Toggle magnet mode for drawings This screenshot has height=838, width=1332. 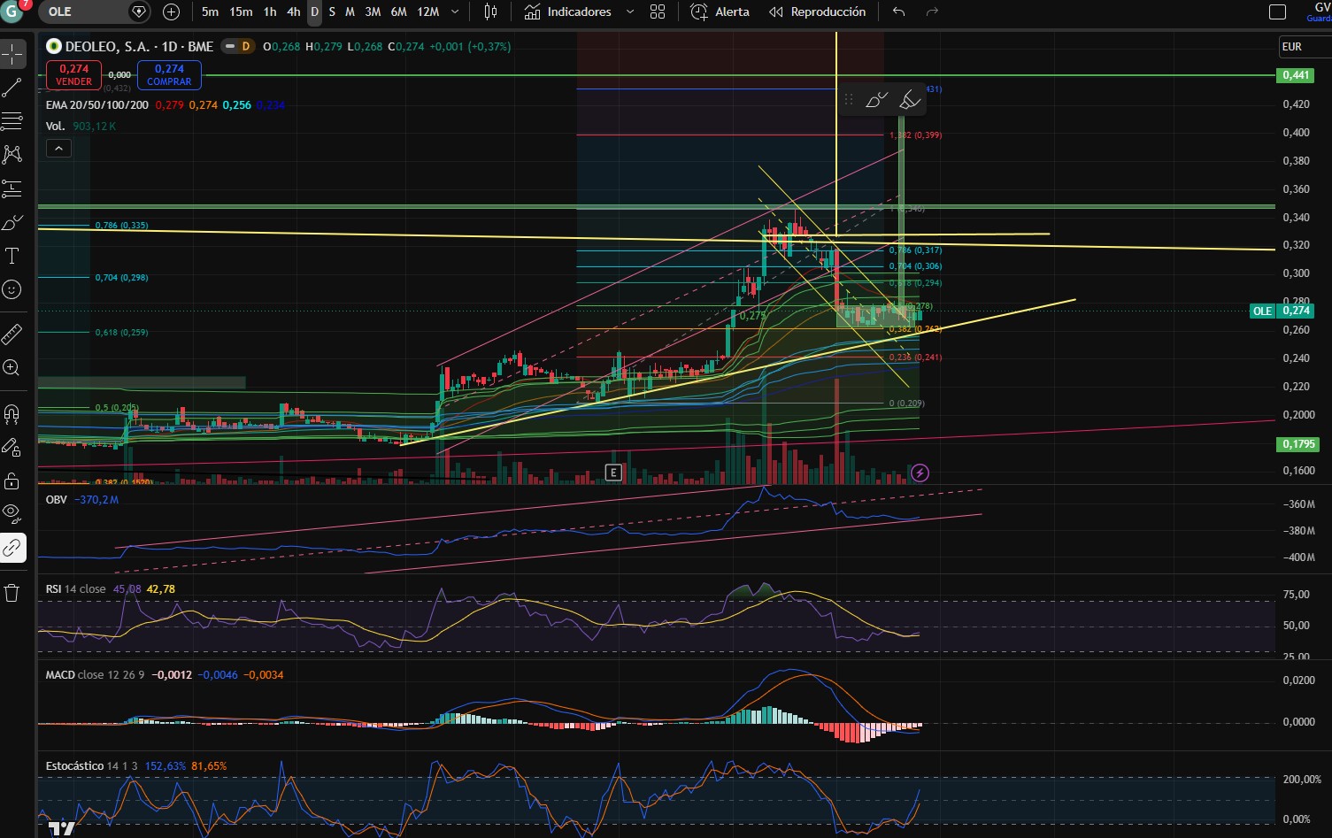click(x=12, y=413)
